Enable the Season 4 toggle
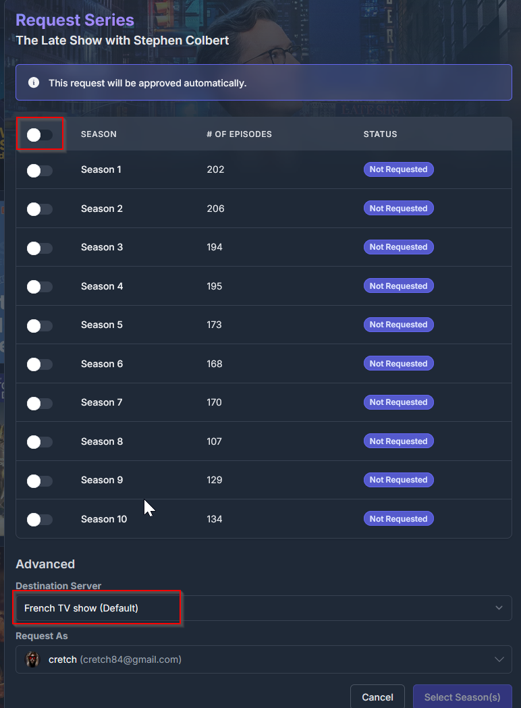Image resolution: width=521 pixels, height=708 pixels. (x=39, y=287)
